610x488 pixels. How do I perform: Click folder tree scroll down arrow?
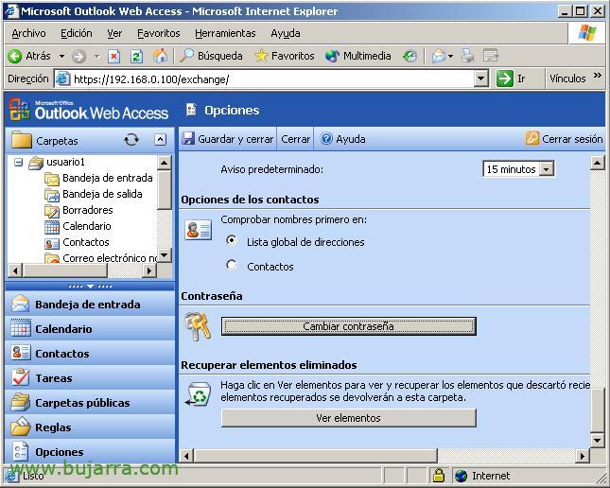pos(165,255)
